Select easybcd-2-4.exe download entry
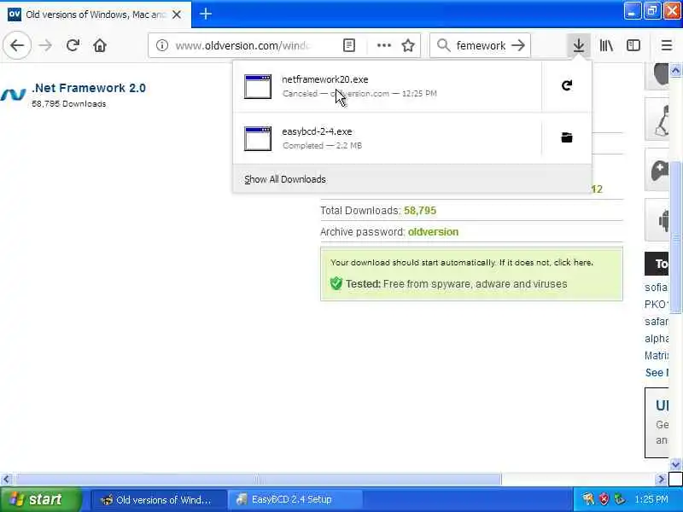The width and height of the screenshot is (683, 512). click(388, 138)
